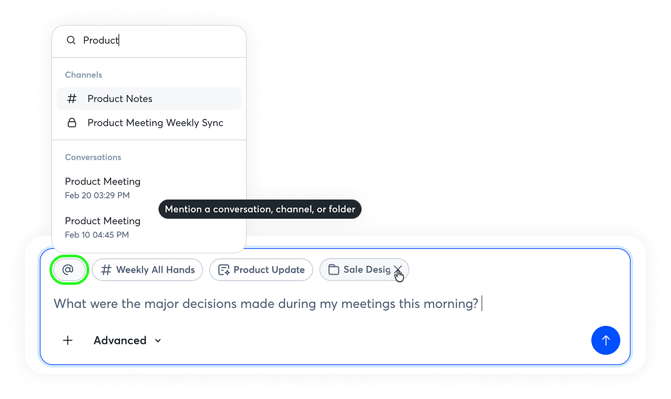
Task: Remove the Sale Design folder chip
Action: tap(398, 269)
